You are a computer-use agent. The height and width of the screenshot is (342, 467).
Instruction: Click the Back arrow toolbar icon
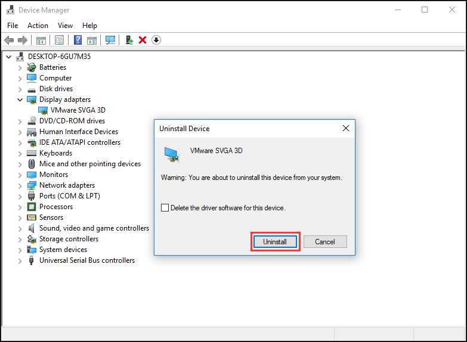pyautogui.click(x=9, y=40)
